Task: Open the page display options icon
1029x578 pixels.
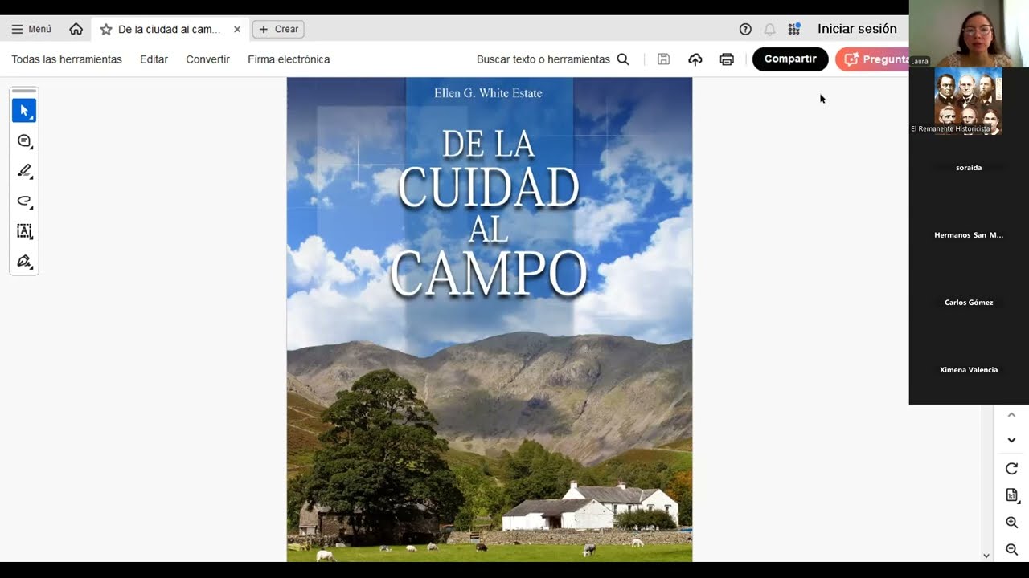Action: (x=1012, y=495)
